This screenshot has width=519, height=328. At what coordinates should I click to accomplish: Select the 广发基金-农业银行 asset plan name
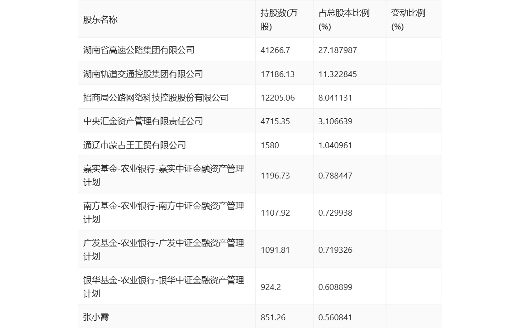click(163, 250)
